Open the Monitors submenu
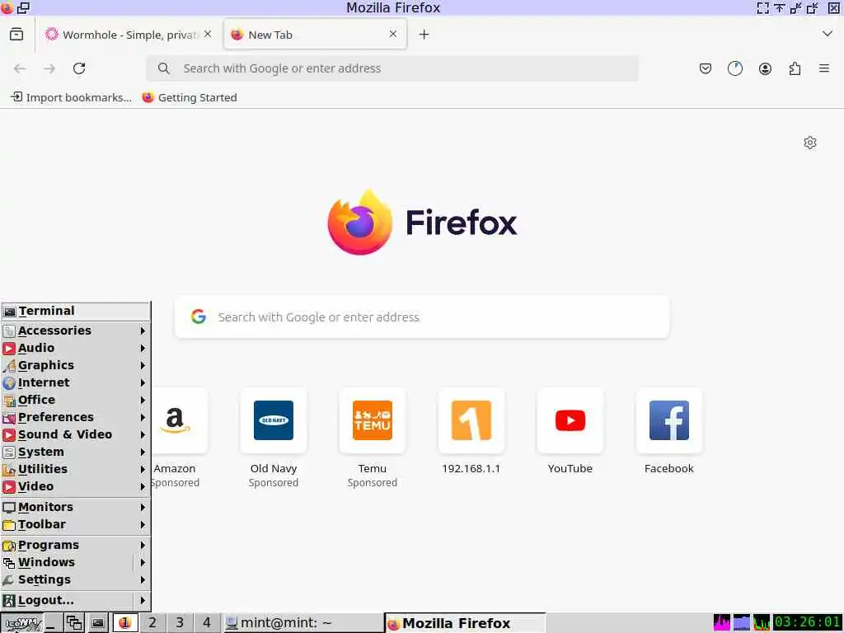Image resolution: width=844 pixels, height=633 pixels. coord(75,507)
